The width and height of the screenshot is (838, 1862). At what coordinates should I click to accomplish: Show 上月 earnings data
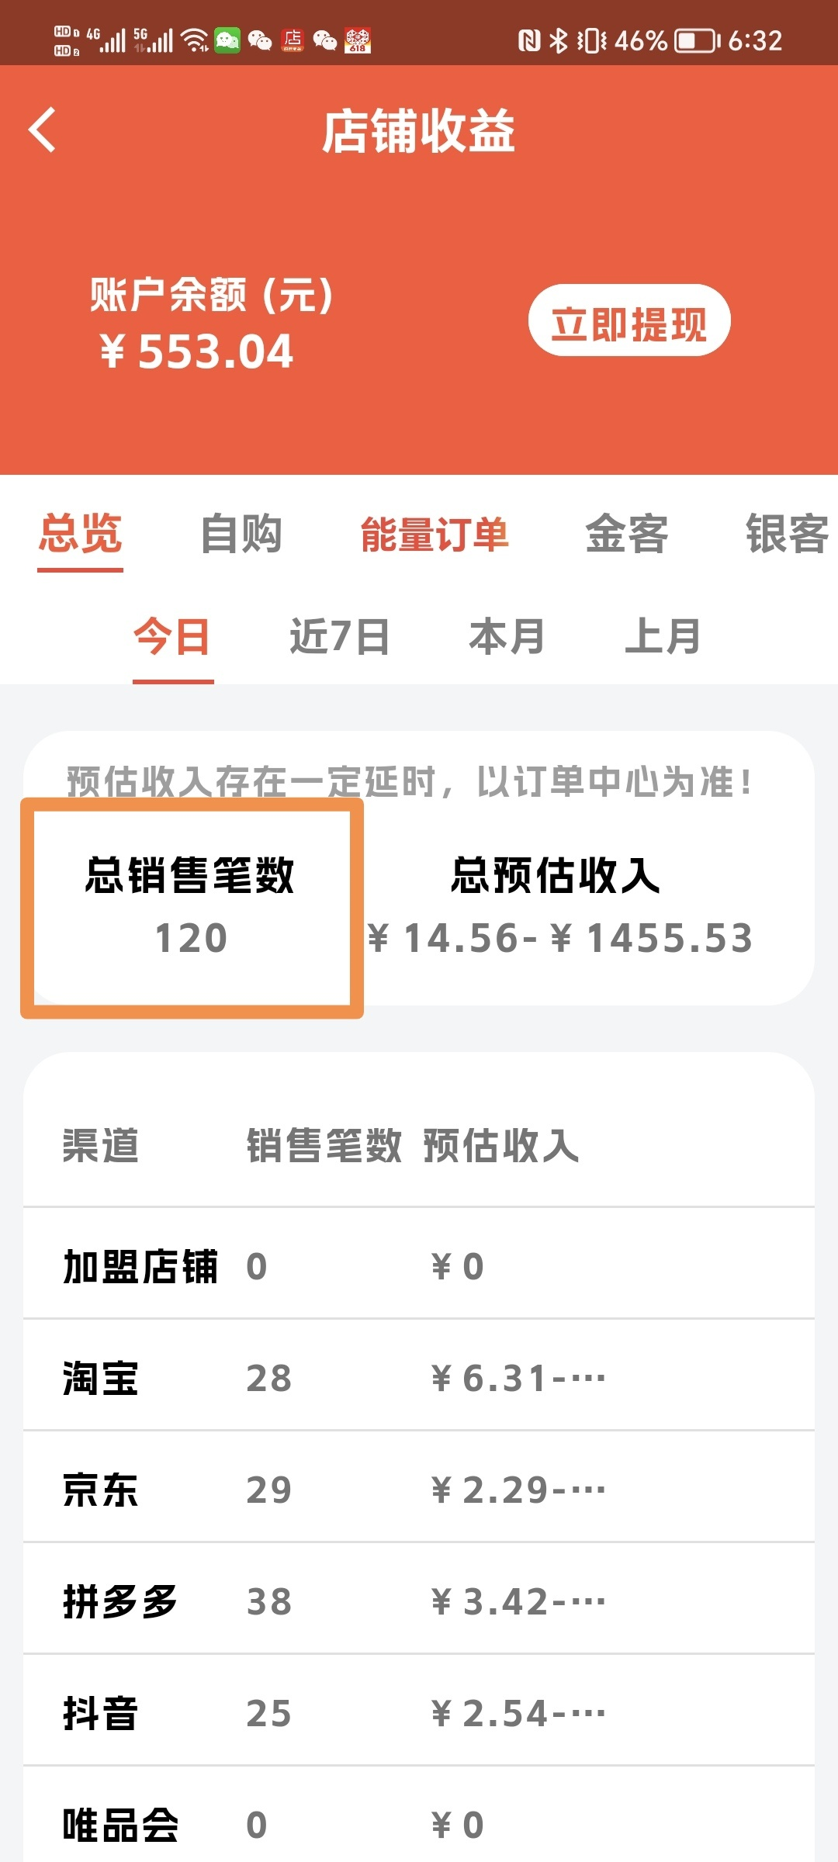point(663,637)
